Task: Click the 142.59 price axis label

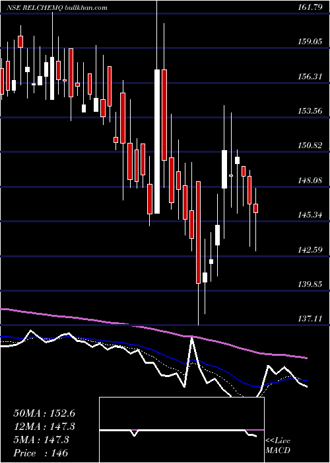Action: coord(310,249)
